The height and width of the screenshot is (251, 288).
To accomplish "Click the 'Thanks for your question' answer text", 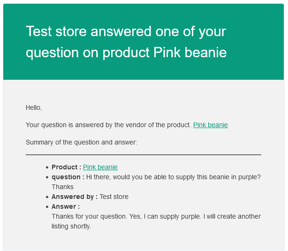I will tap(156, 216).
